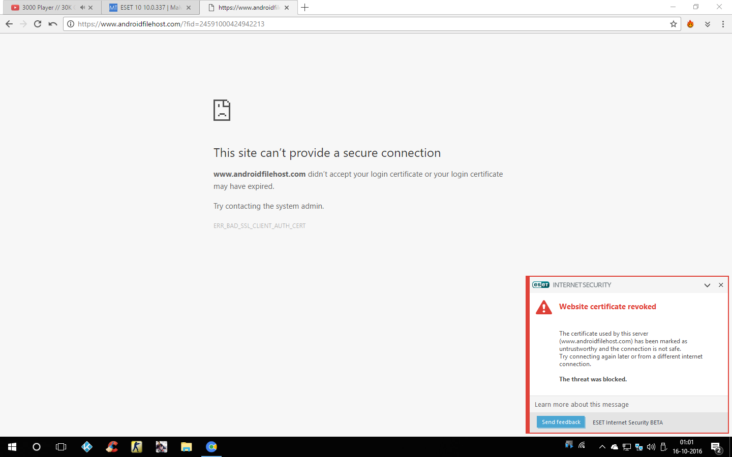Click the Send feedback button
732x457 pixels.
tap(561, 422)
